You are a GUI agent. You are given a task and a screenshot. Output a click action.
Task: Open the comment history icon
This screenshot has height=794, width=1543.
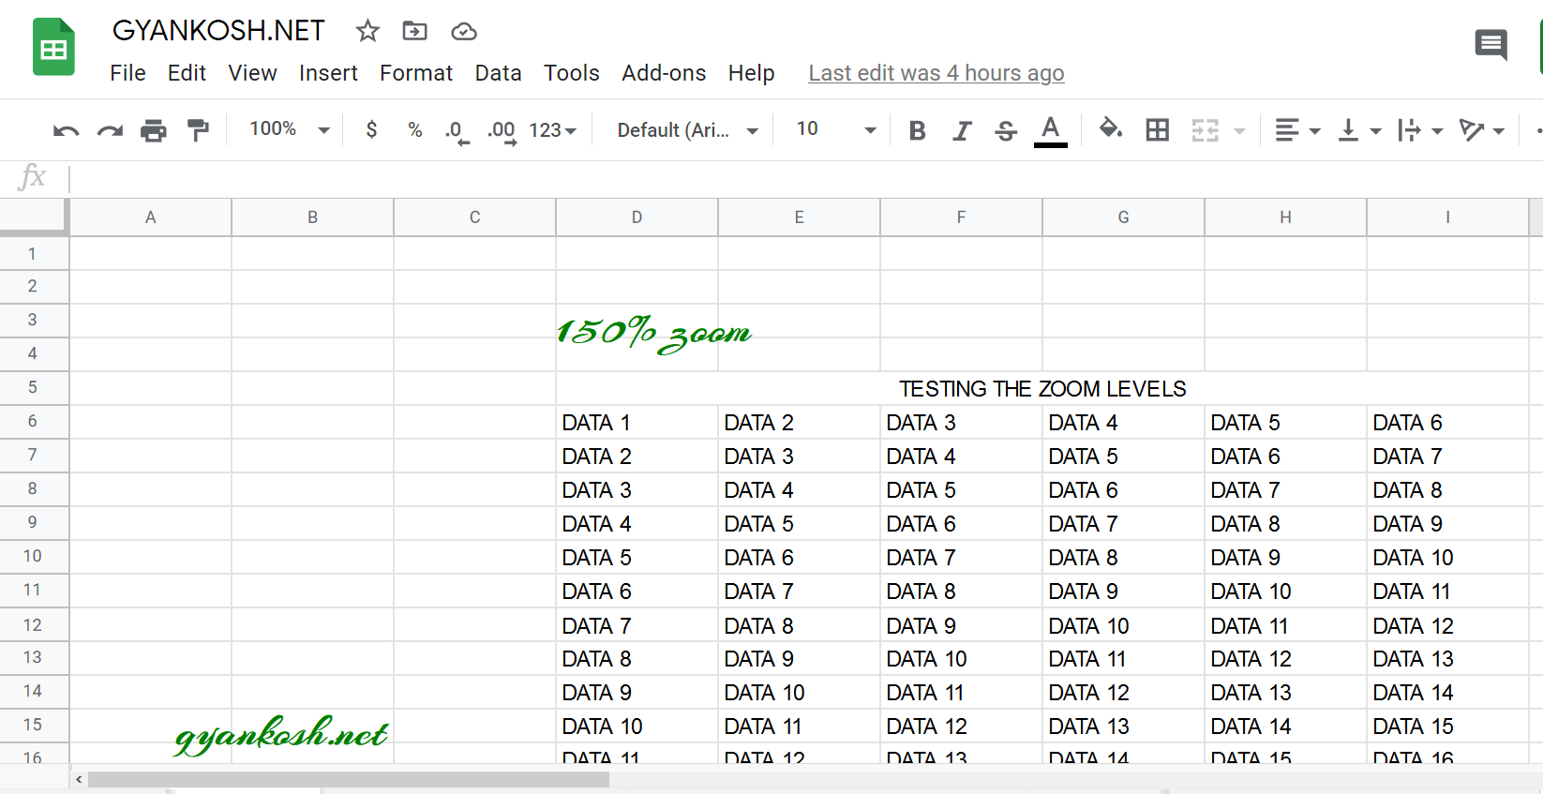[x=1491, y=44]
